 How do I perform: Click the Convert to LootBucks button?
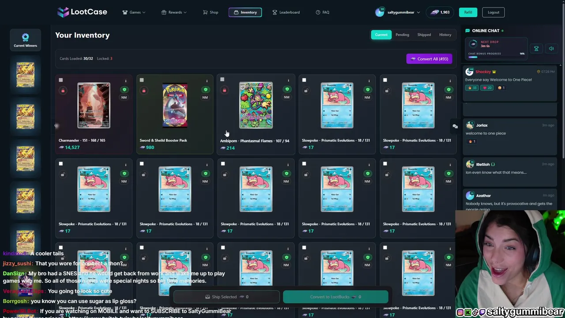pyautogui.click(x=335, y=297)
